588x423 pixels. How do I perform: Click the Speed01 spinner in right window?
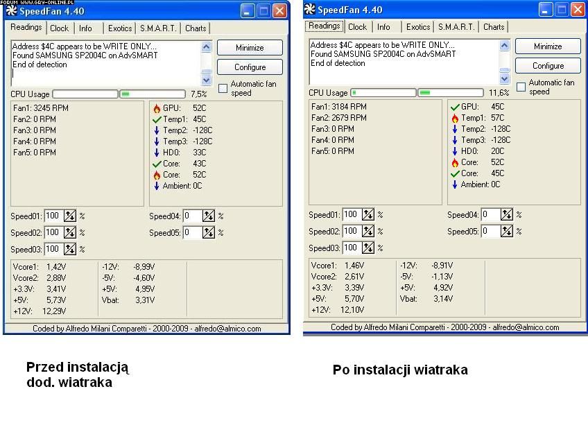(368, 214)
